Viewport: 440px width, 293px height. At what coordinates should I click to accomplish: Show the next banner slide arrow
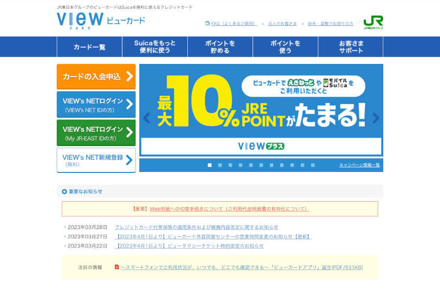[376, 118]
